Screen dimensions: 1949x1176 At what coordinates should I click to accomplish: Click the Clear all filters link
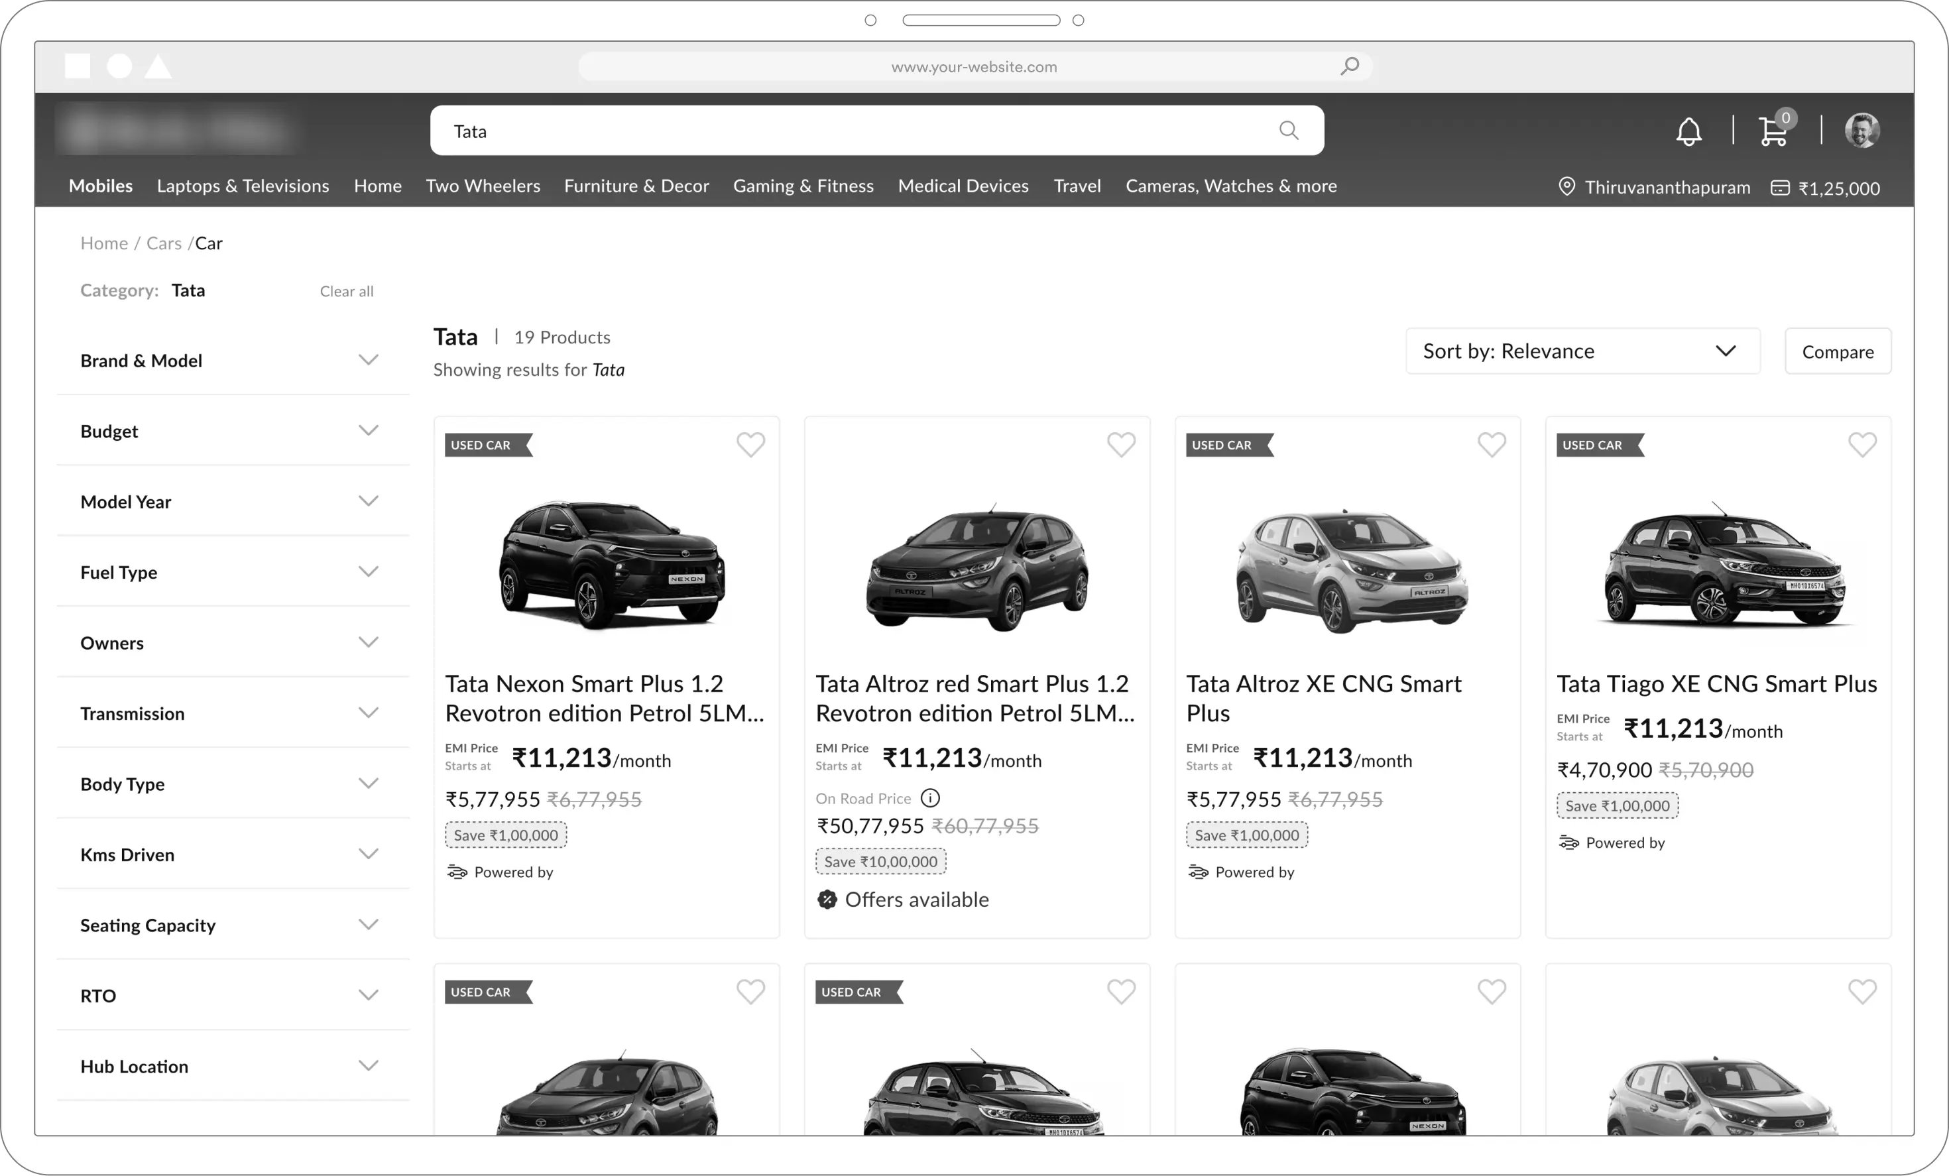347,291
